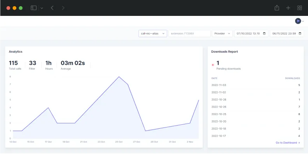Image resolution: width=308 pixels, height=155 pixels.
Task: Open calendar picker on 06/11/2022 end date
Action: click(301, 34)
